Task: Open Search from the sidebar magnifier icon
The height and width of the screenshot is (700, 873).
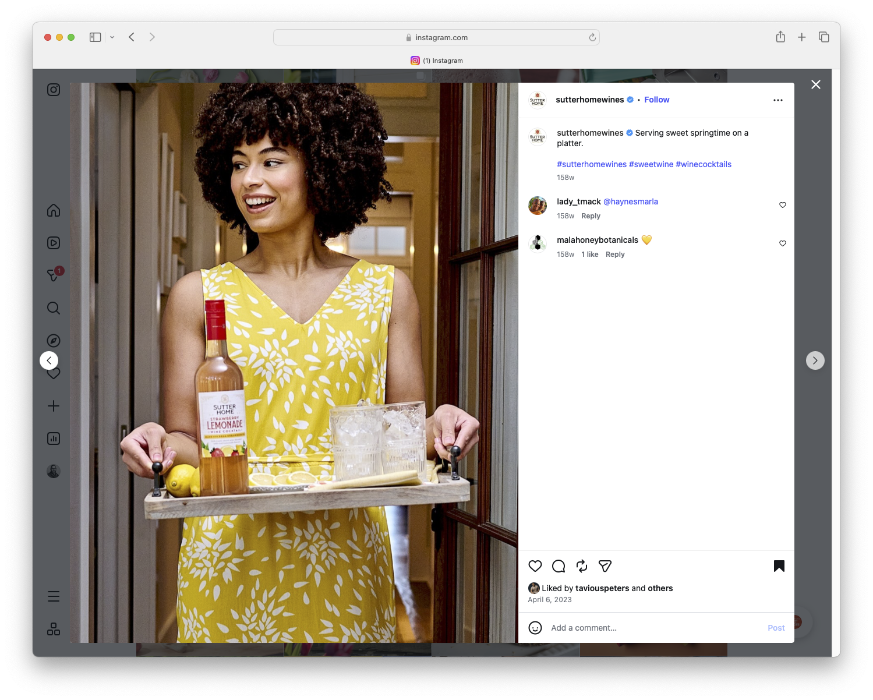Action: [53, 308]
